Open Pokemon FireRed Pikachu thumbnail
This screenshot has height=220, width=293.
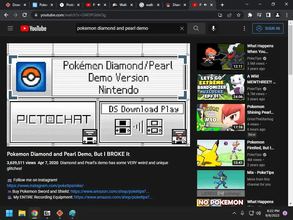(x=221, y=153)
